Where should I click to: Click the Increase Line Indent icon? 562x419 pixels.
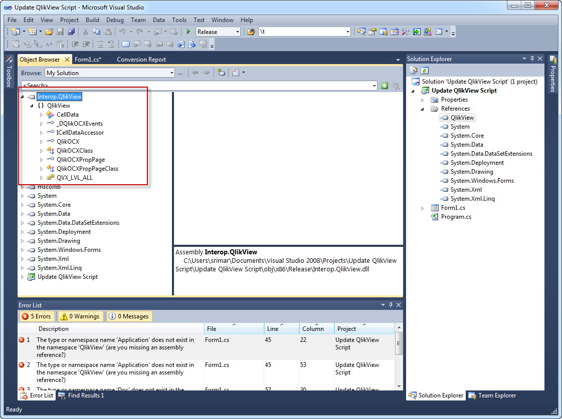click(86, 44)
